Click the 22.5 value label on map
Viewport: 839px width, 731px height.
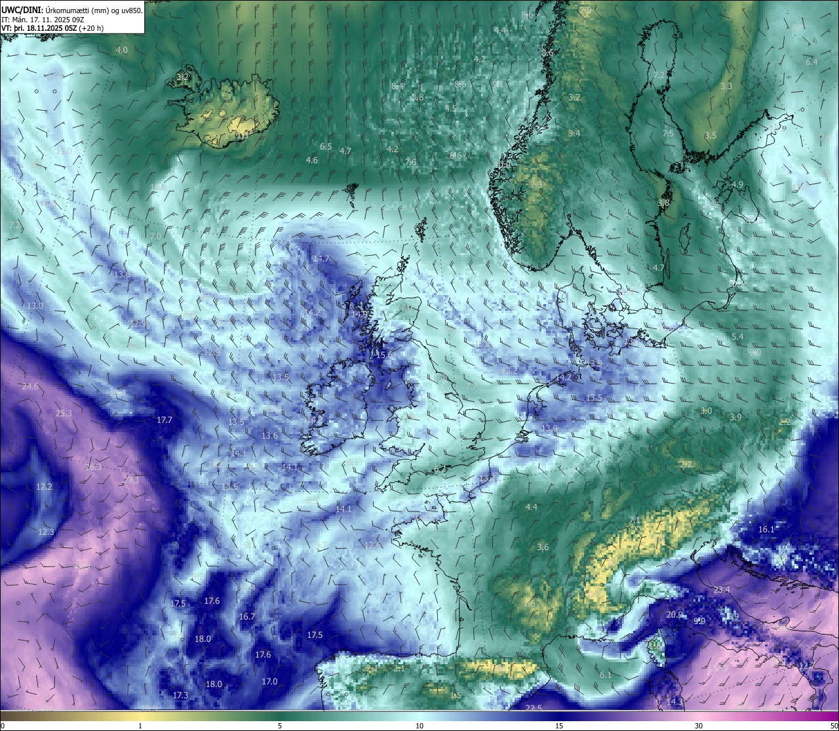click(x=534, y=707)
